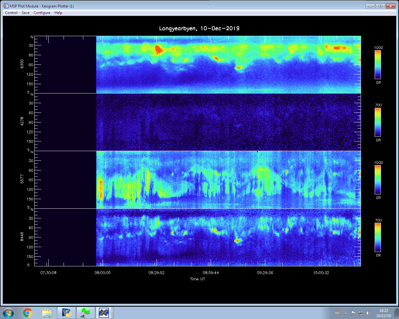Expand the hidden system tray icons arrow
This screenshot has height=319, width=399.
click(346, 313)
